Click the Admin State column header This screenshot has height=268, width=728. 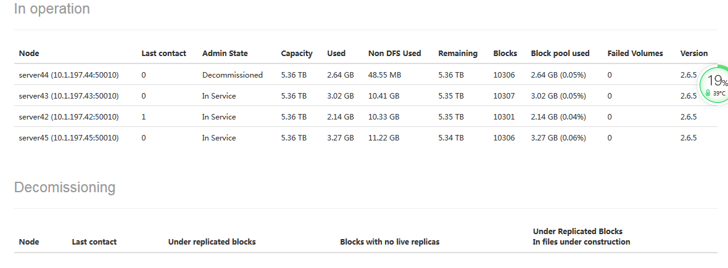point(225,54)
